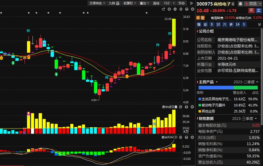Open the 形态 pattern tool

[182, 3]
